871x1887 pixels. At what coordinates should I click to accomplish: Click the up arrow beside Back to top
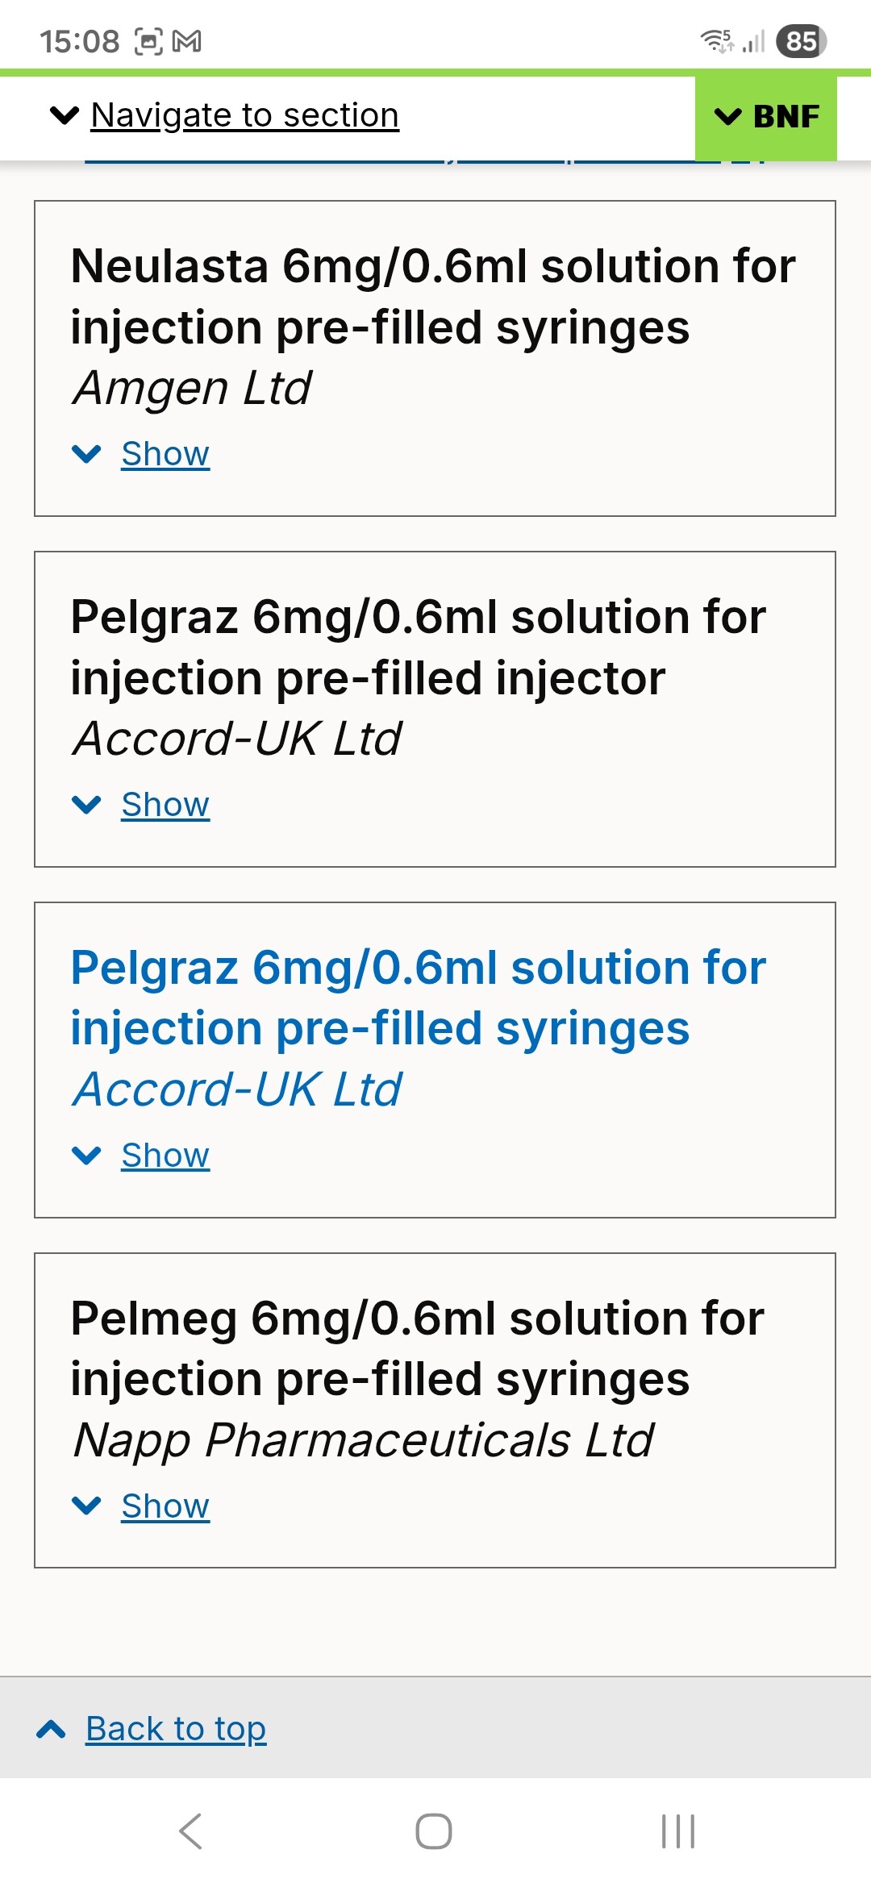52,1730
